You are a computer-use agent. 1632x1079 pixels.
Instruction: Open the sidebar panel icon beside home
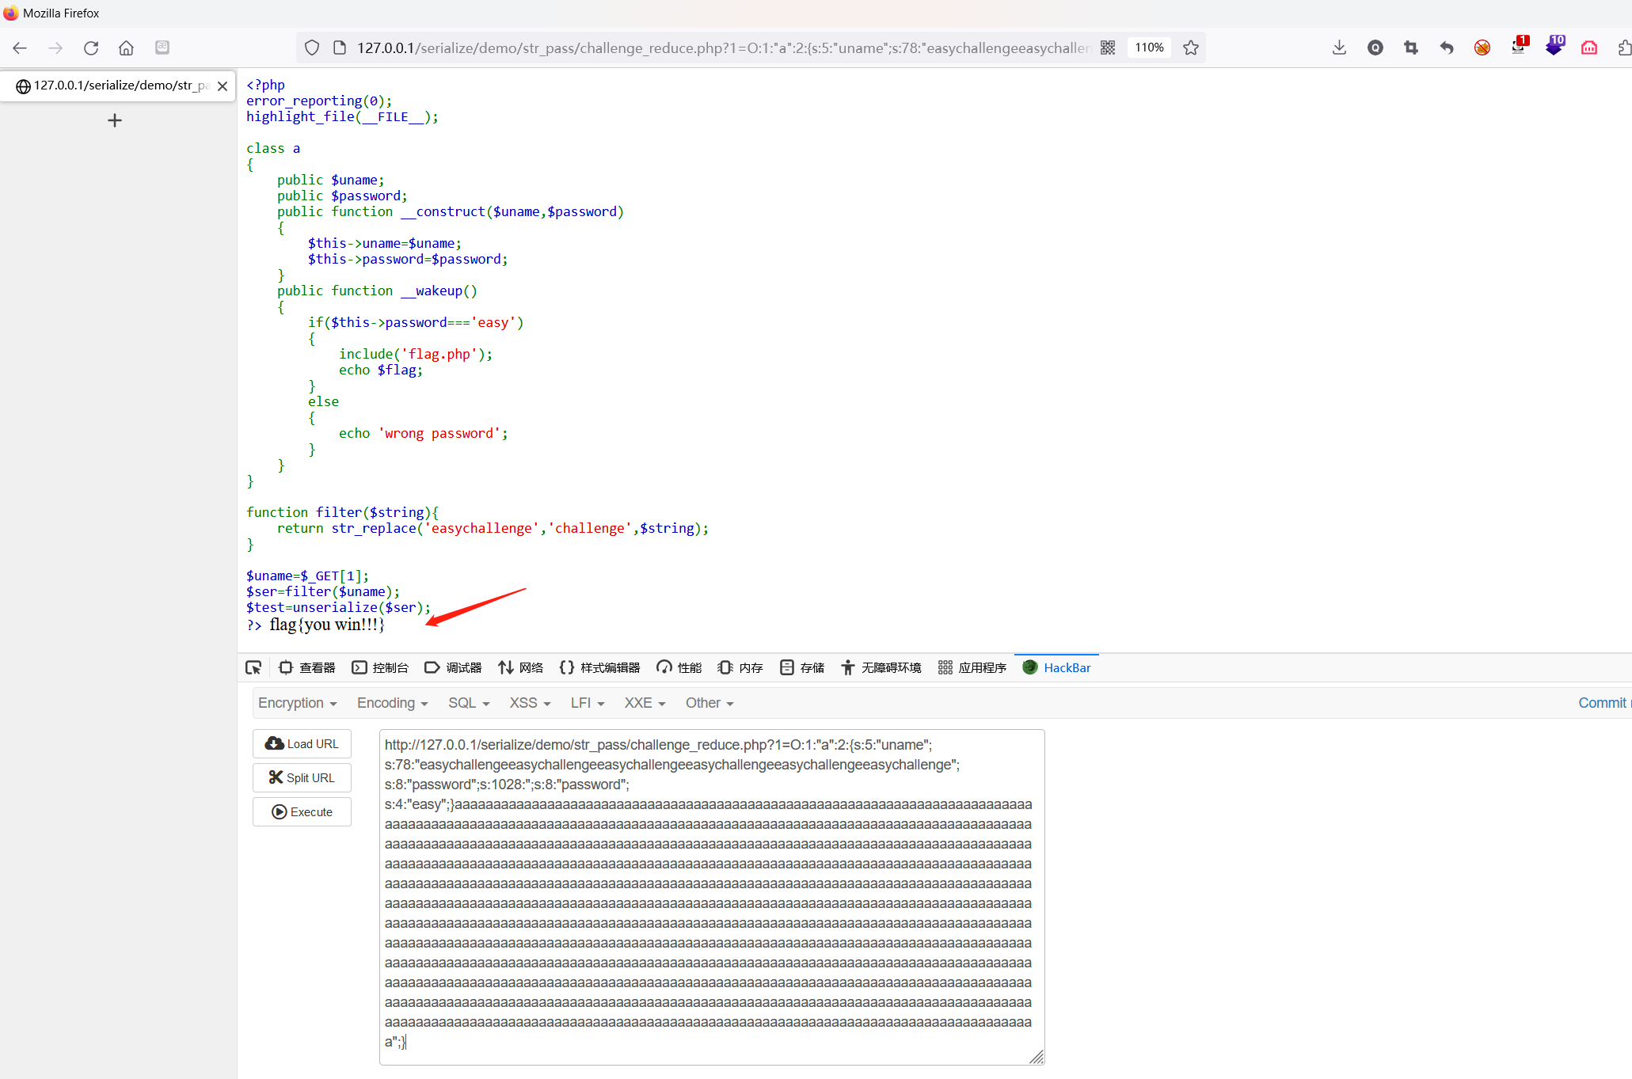162,47
